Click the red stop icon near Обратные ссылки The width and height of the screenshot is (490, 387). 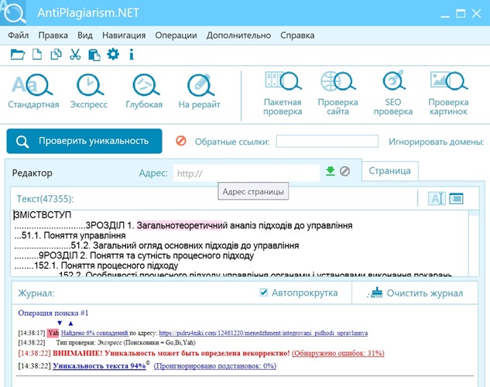point(181,141)
